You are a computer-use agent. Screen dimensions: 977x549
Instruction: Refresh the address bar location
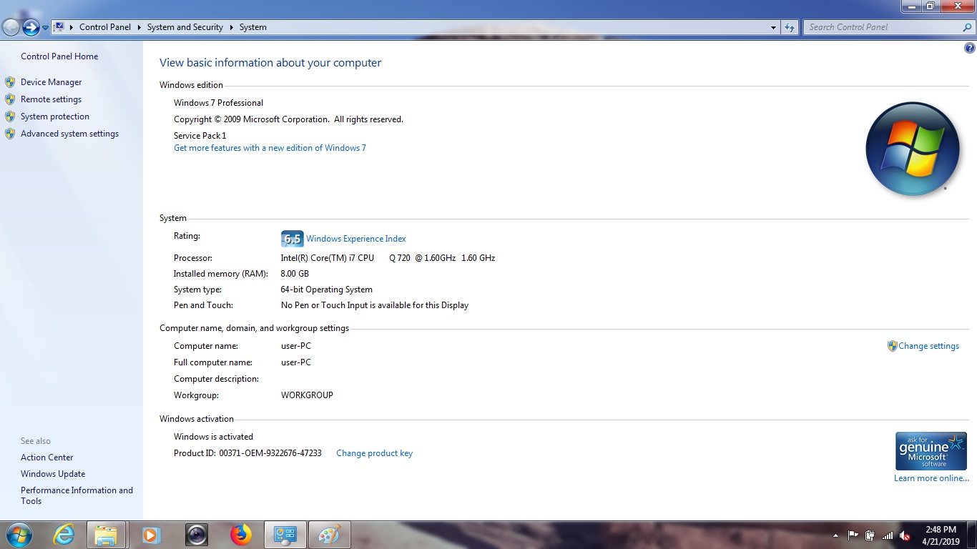790,27
